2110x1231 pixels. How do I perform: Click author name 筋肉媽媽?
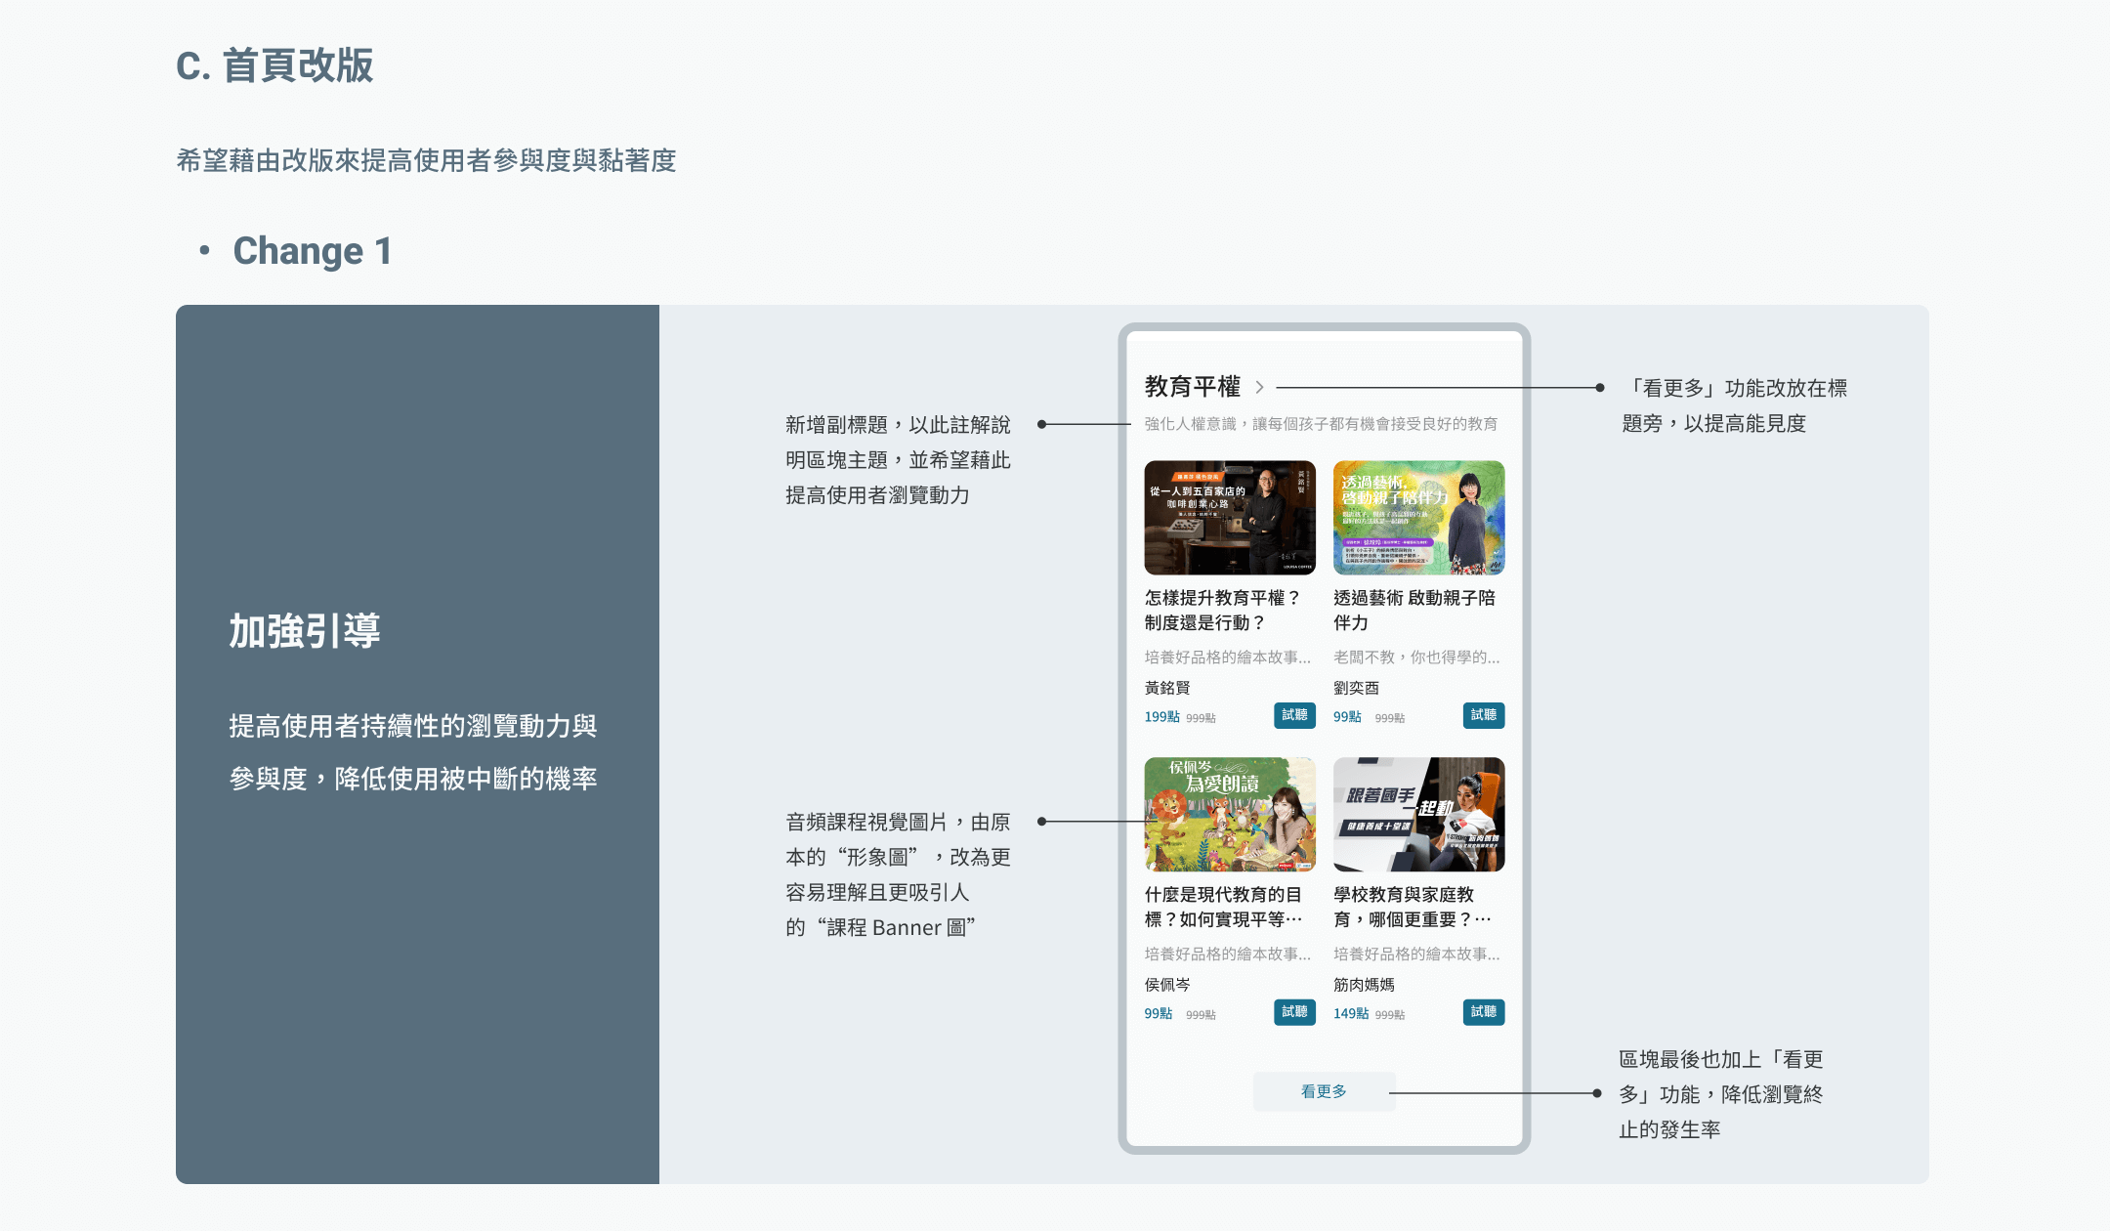1364,985
